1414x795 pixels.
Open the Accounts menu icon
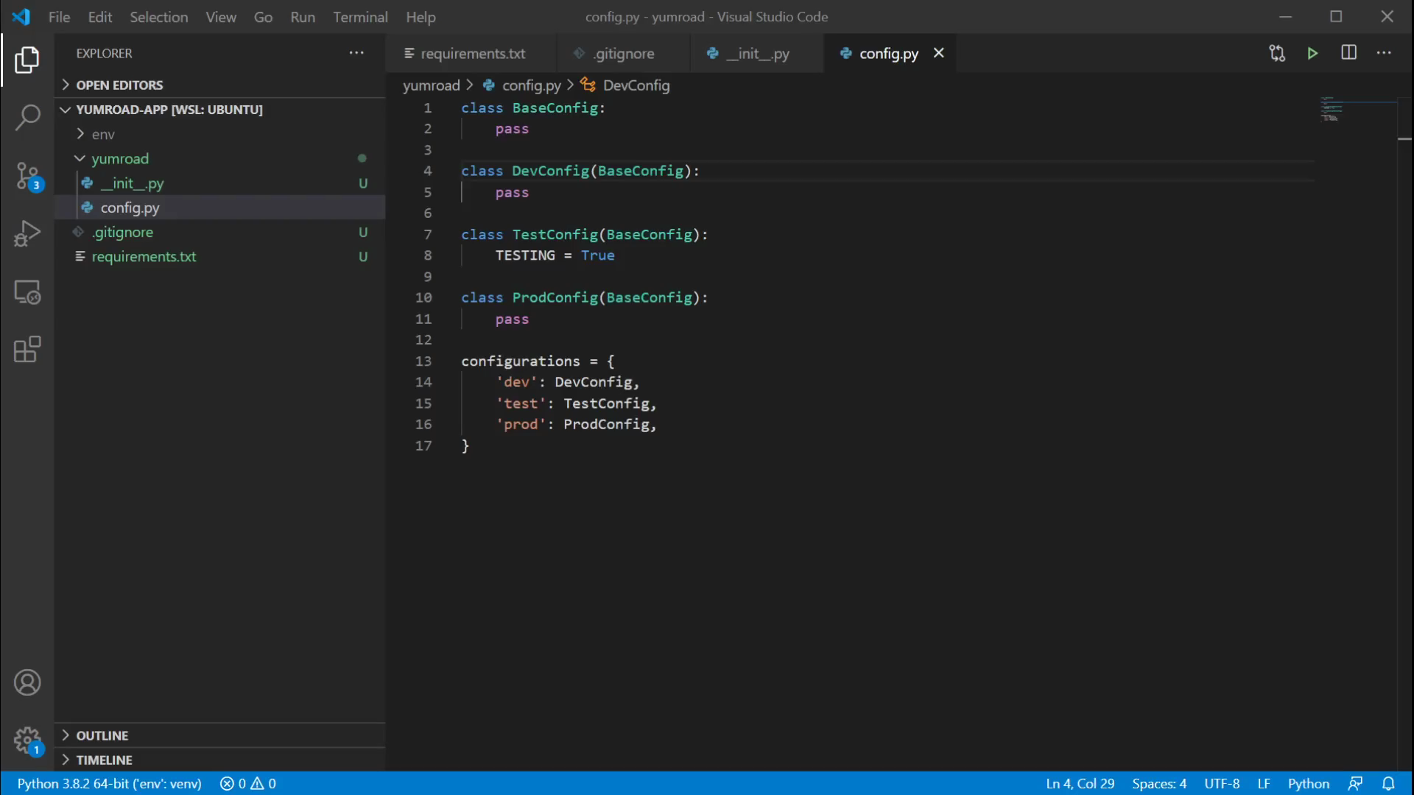click(27, 683)
